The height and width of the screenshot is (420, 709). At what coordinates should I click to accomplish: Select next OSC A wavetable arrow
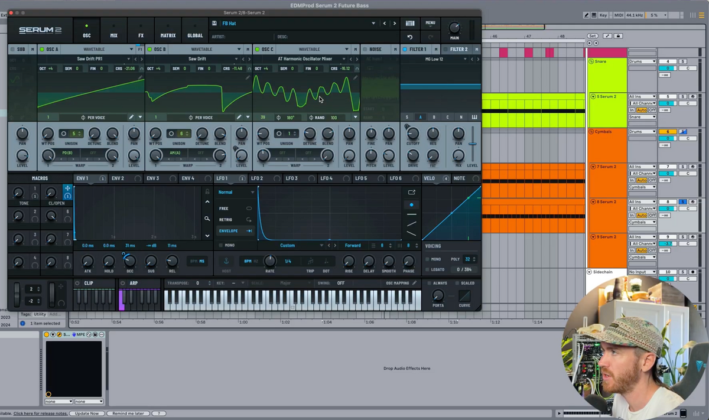click(x=141, y=59)
